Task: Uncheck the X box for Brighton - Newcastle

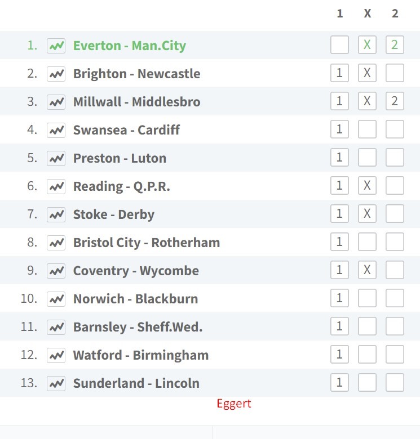Action: click(367, 73)
